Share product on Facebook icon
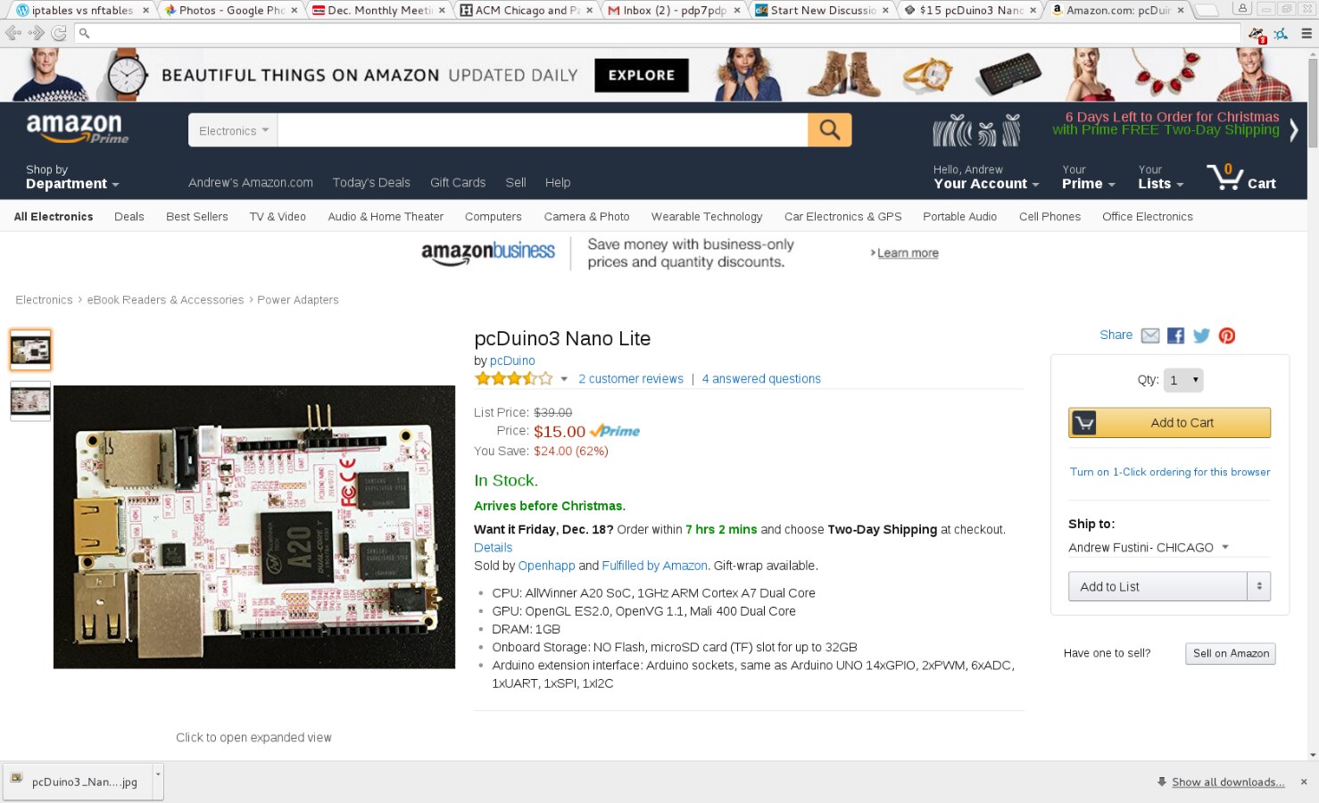1319x803 pixels. pos(1175,335)
